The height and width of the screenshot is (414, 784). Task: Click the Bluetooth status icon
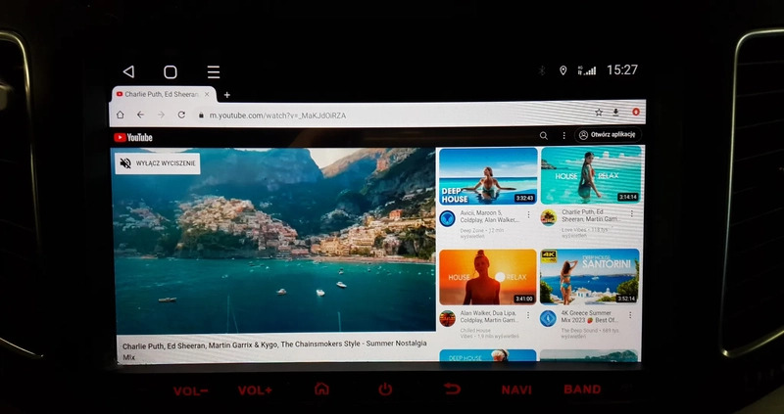(x=542, y=70)
